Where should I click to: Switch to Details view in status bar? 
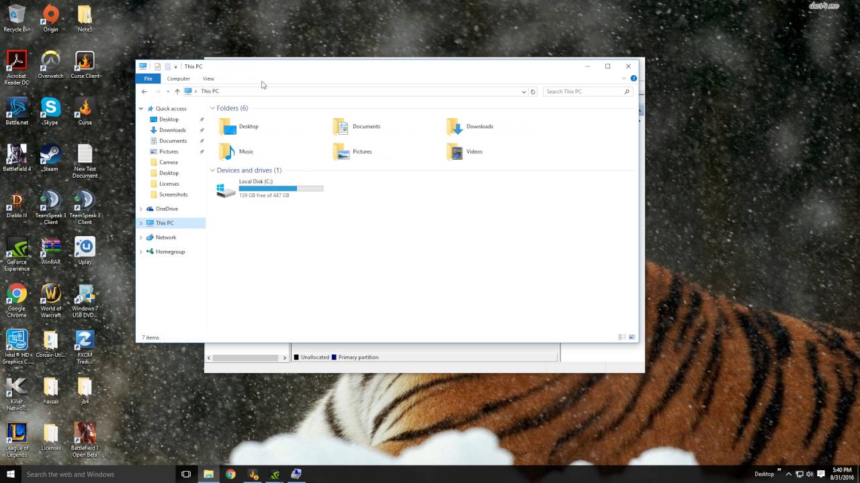coord(621,337)
